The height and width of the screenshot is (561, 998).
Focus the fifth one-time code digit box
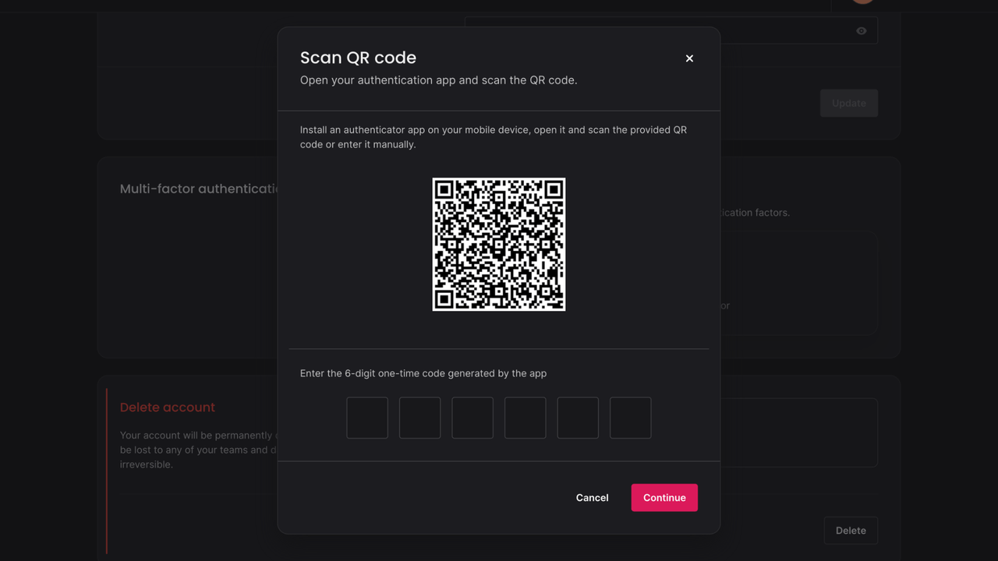click(x=578, y=418)
